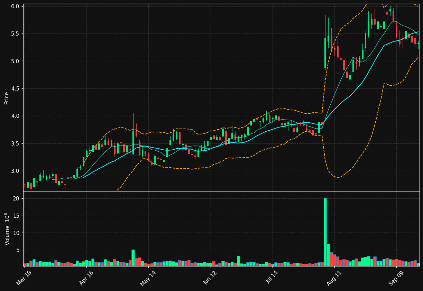Image resolution: width=423 pixels, height=291 pixels.
Task: Select the 3.5 price tick label
Action: click(x=16, y=144)
